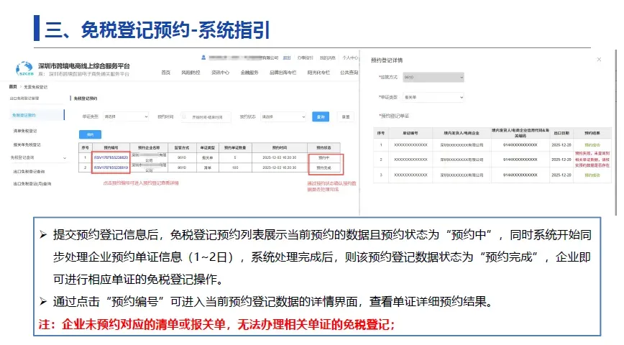Click the 退出 link
The width and height of the screenshot is (624, 345).
click(287, 58)
